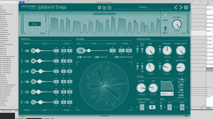Click the Out Gain knob
The image size is (213, 119).
click(x=177, y=24)
